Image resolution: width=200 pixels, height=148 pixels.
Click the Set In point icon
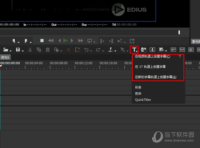14,41
